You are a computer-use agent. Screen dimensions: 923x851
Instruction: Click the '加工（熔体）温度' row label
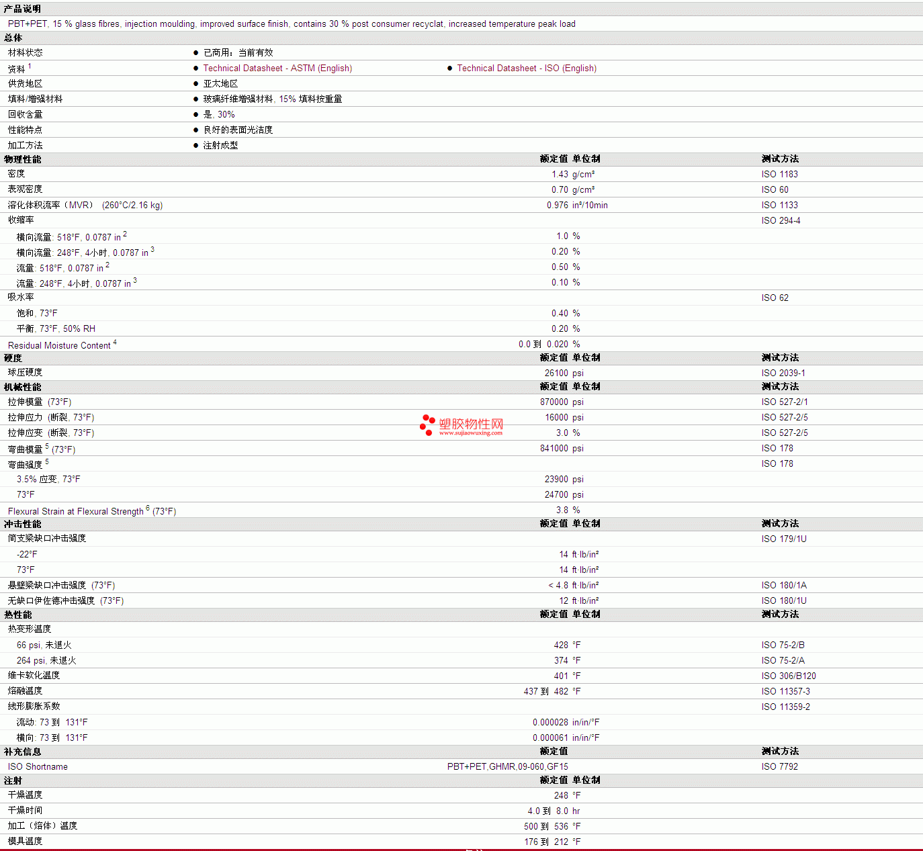[x=42, y=825]
